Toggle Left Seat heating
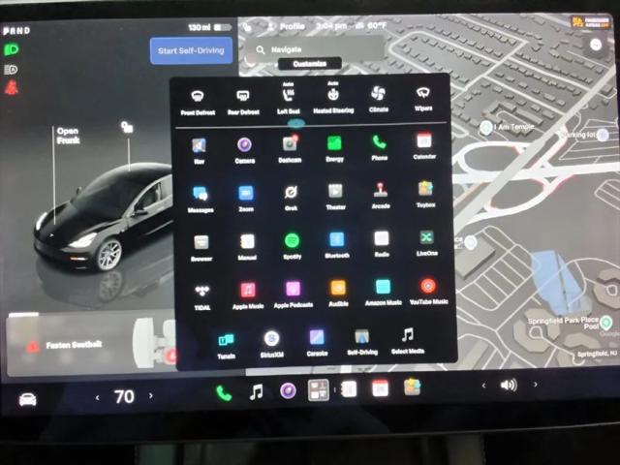 [x=289, y=99]
